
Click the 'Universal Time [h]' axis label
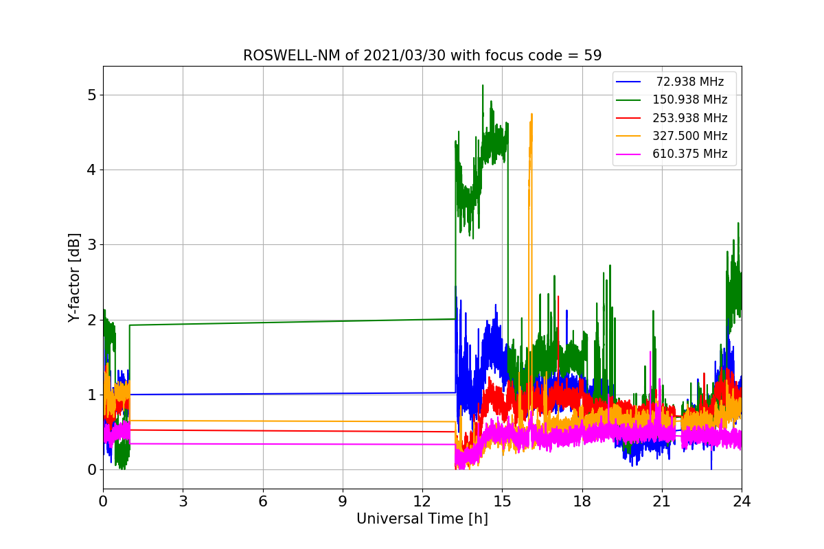coord(422,519)
